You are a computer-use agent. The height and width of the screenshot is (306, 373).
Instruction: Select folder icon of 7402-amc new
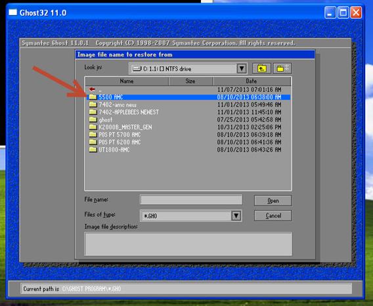coord(93,104)
